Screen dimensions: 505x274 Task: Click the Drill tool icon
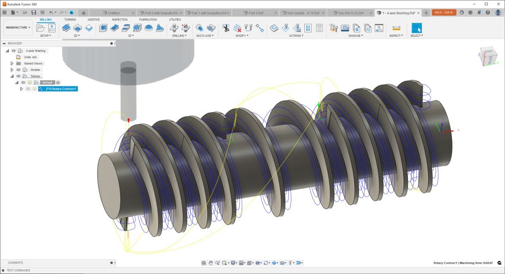tap(174, 28)
